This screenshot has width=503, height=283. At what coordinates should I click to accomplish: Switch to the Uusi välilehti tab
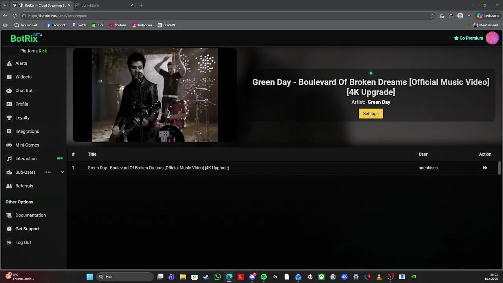[x=104, y=6]
